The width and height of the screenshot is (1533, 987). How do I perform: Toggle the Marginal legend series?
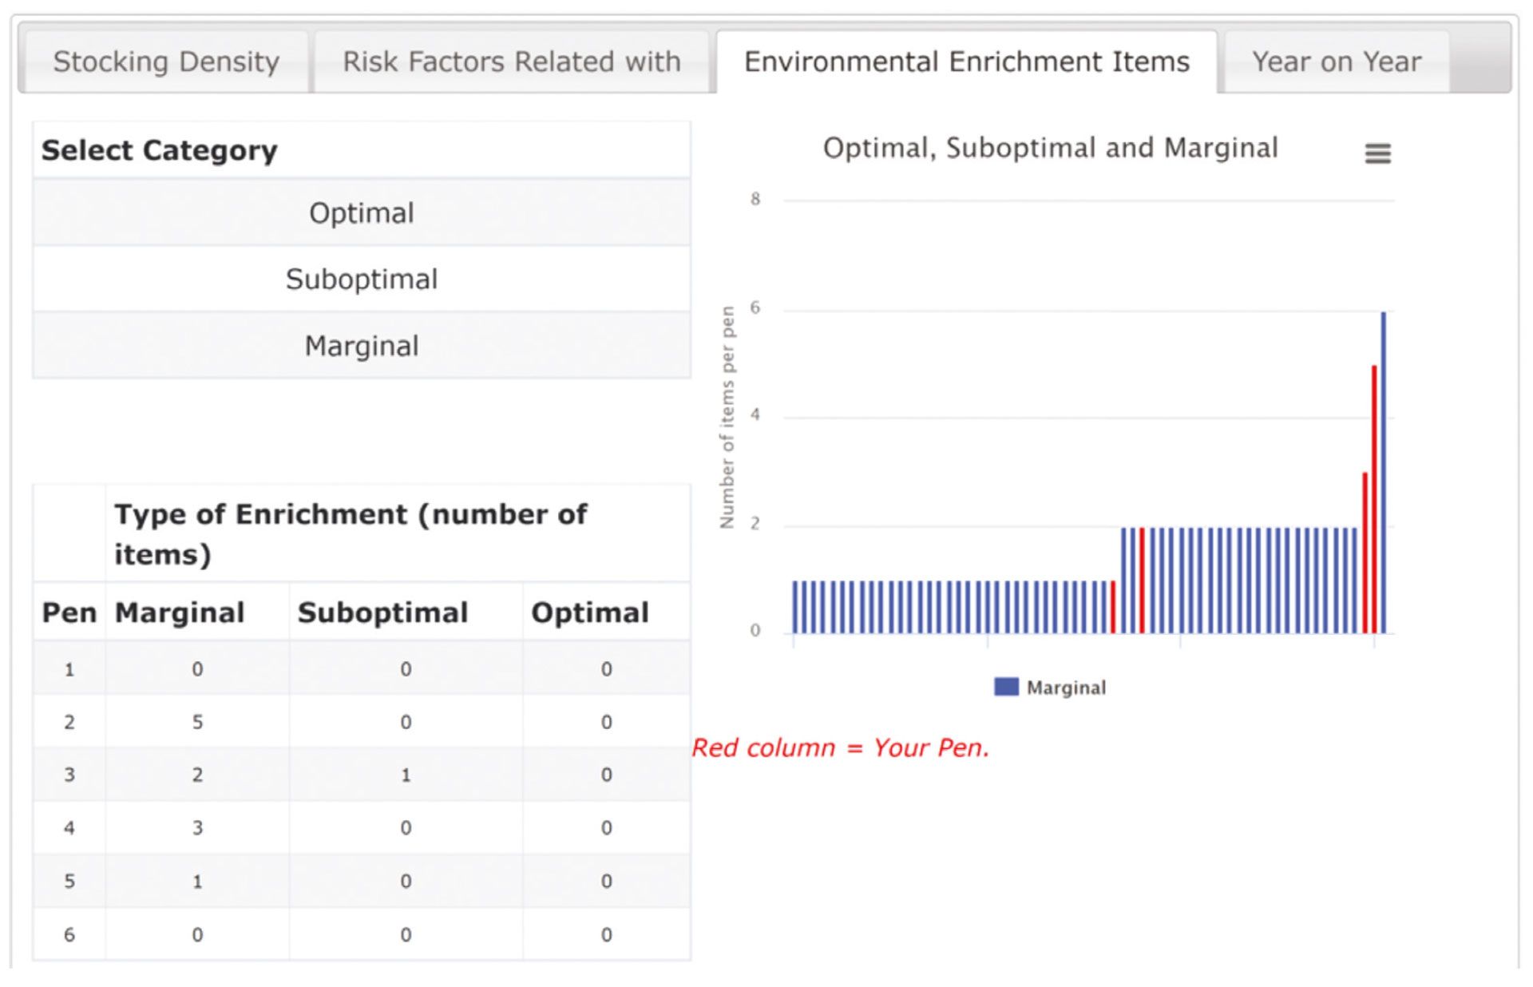pos(1050,688)
